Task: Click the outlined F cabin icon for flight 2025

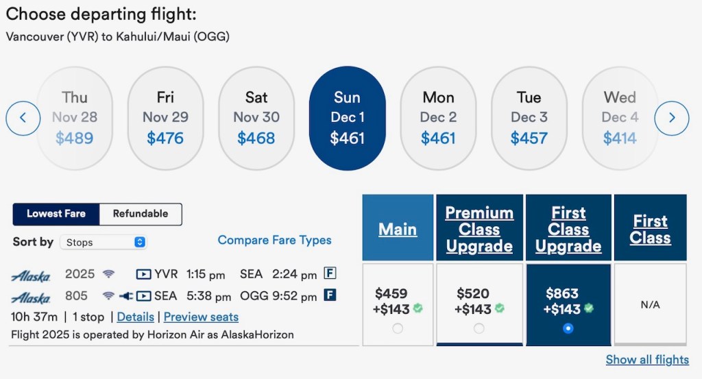Action: click(x=330, y=274)
